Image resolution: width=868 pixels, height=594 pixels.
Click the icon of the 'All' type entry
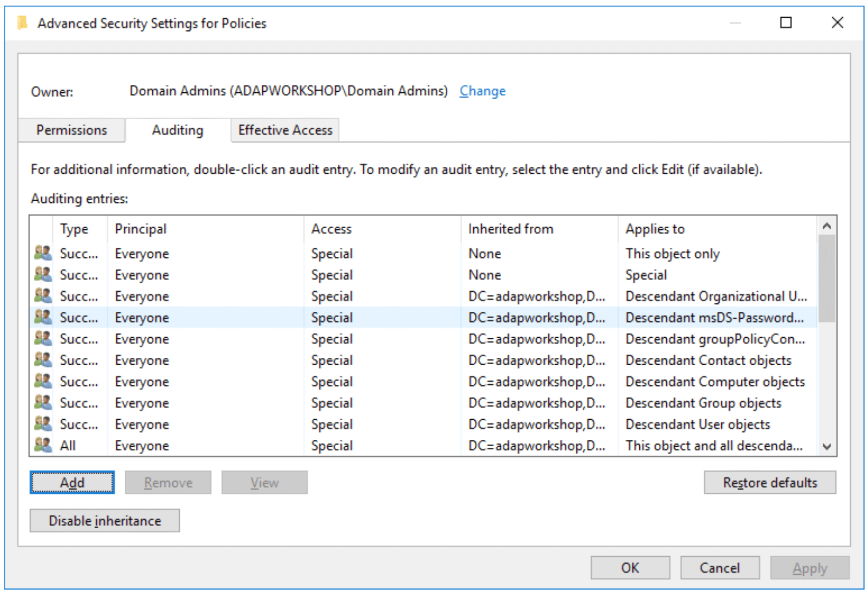[x=43, y=445]
